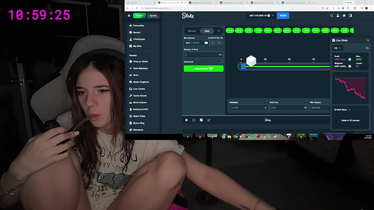Open the notifications bell
This screenshot has height=210, width=374.
click(x=344, y=15)
